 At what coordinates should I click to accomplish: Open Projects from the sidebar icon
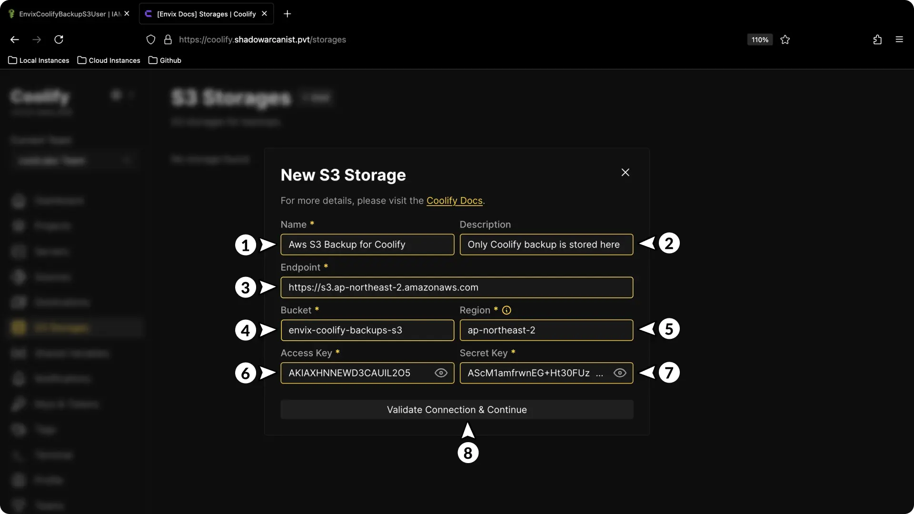click(x=18, y=226)
